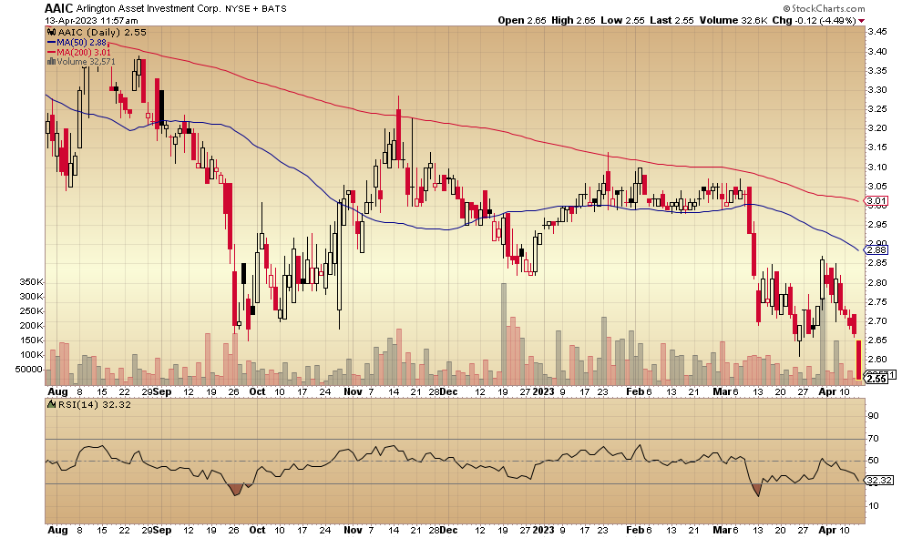Click the 2023 date label under the price chart

pyautogui.click(x=544, y=392)
